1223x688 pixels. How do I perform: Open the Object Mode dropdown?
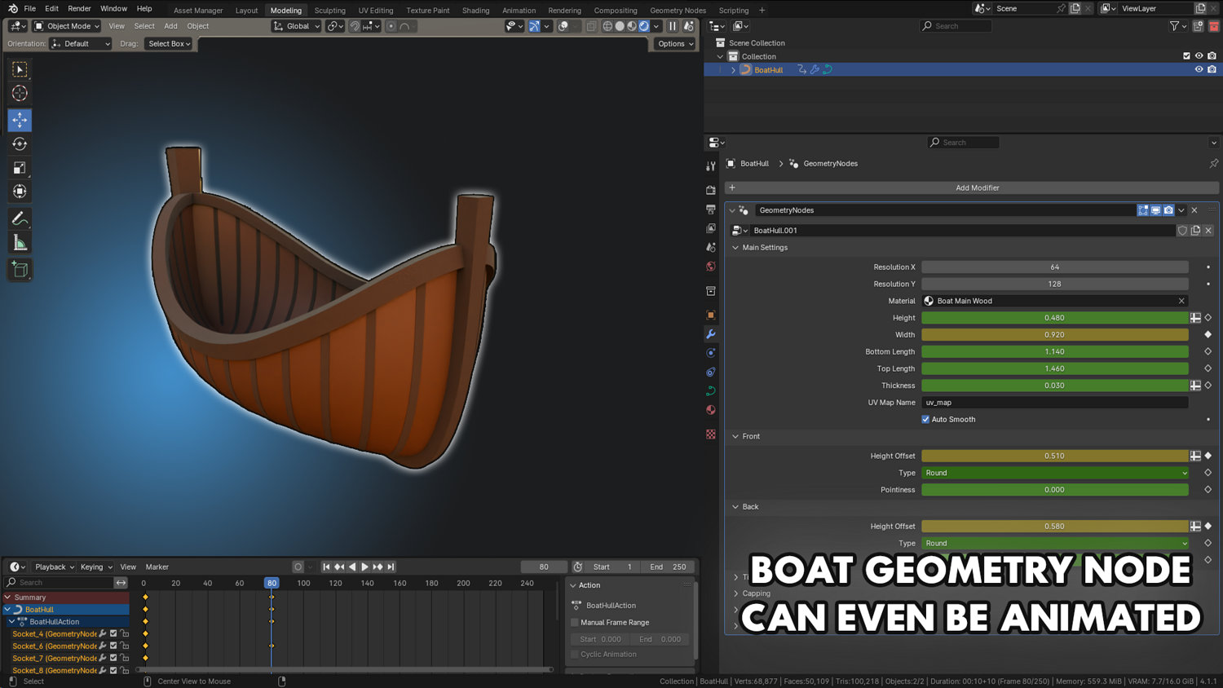[67, 26]
